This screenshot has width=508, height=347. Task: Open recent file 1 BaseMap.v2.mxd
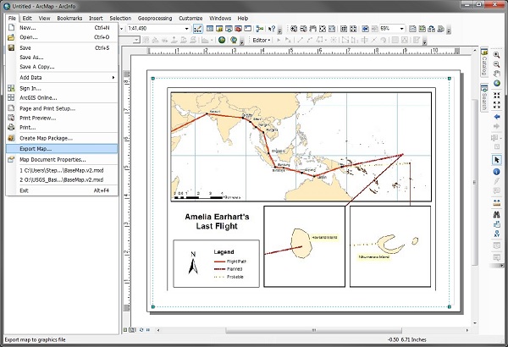[x=62, y=170]
